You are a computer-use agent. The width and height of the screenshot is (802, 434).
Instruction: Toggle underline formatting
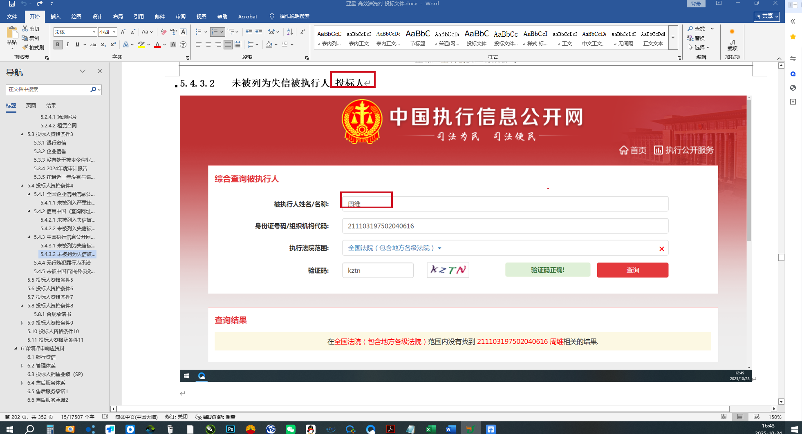click(77, 45)
